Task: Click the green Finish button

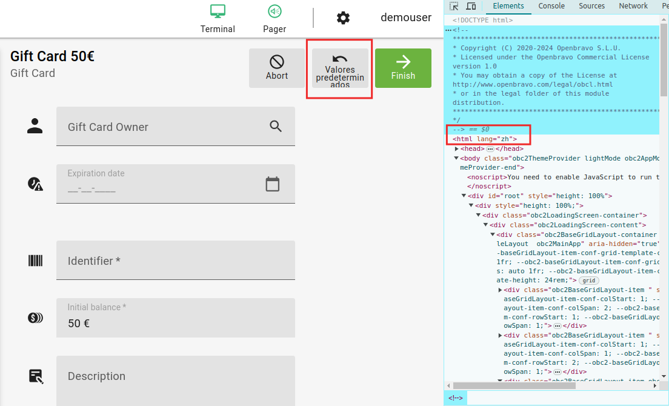Action: 403,68
